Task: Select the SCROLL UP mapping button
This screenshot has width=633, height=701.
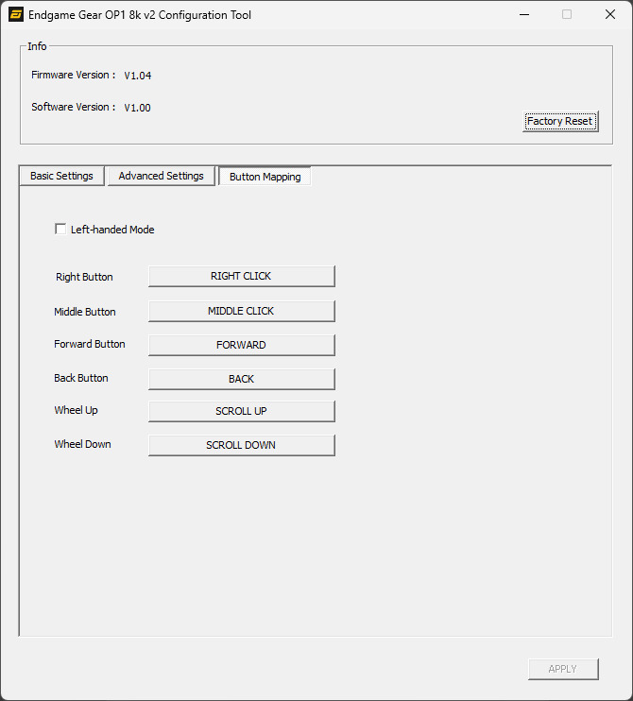Action: click(241, 411)
